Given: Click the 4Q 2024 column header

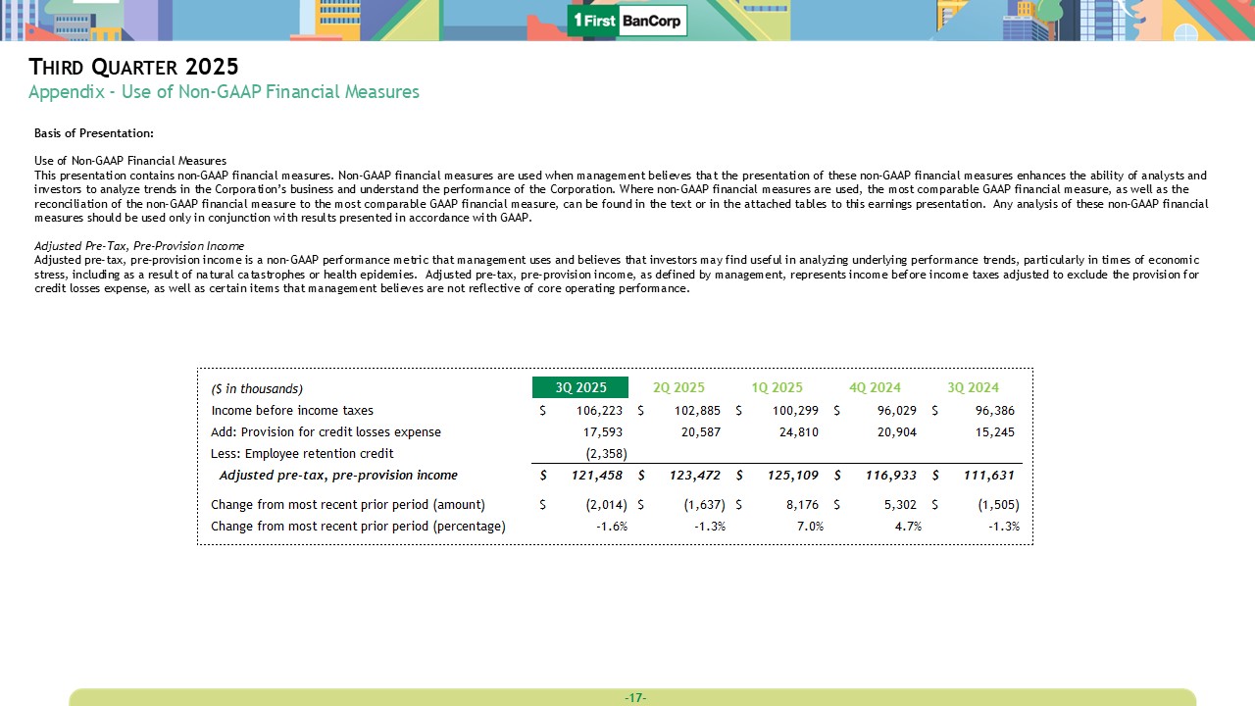Looking at the screenshot, I should coord(875,387).
